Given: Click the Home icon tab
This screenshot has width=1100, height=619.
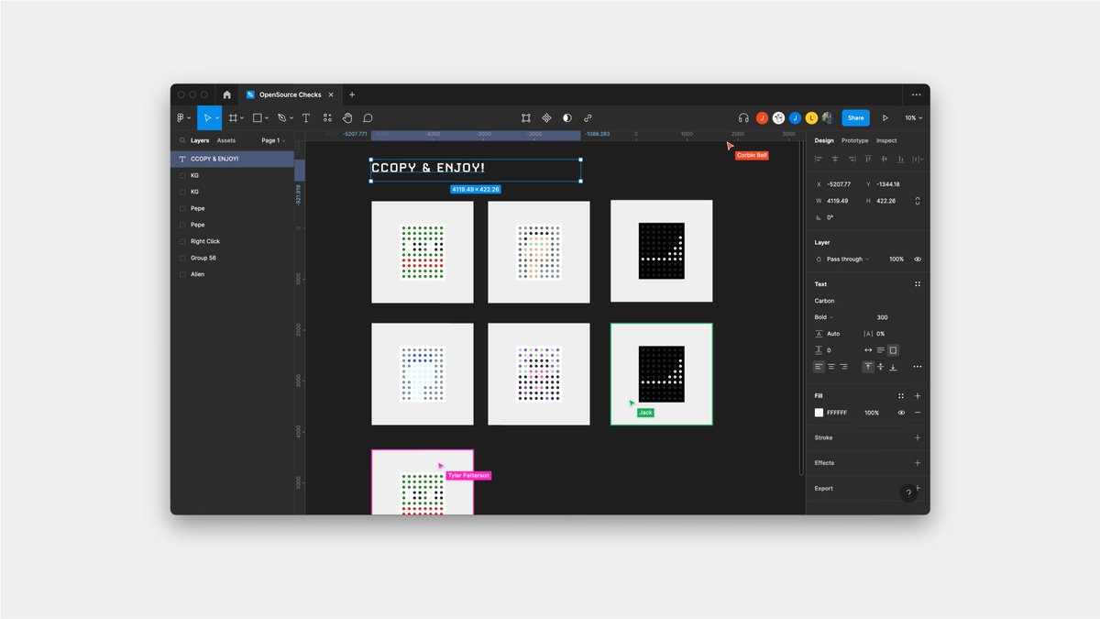Looking at the screenshot, I should (226, 94).
